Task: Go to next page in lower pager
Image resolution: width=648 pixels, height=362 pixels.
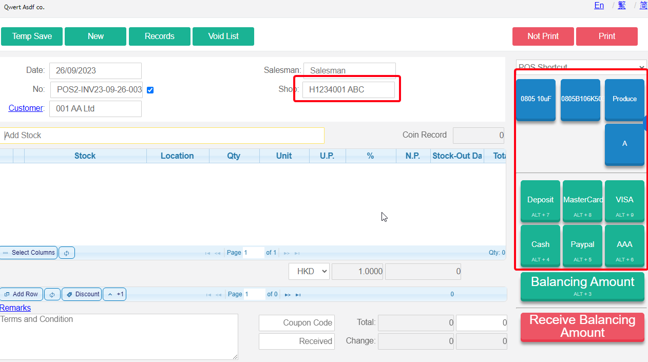Action: 288,295
